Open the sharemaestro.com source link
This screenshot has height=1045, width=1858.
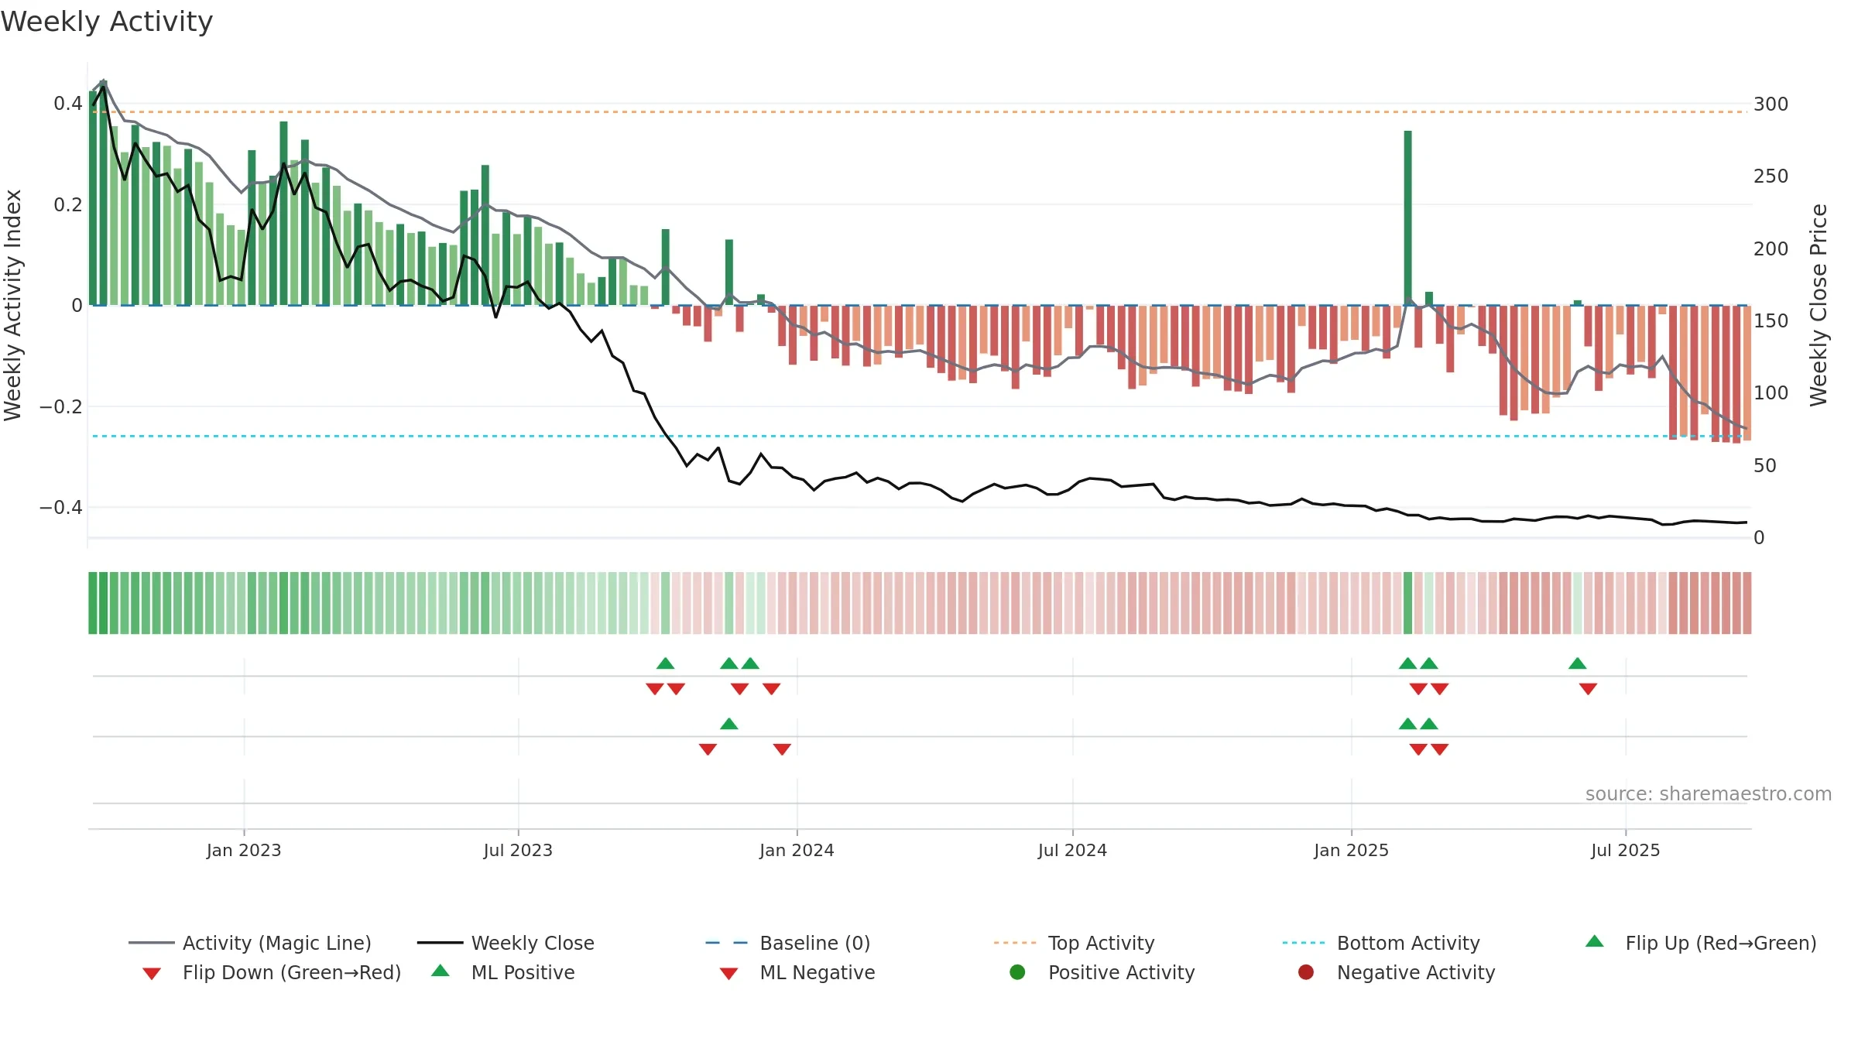click(x=1708, y=794)
